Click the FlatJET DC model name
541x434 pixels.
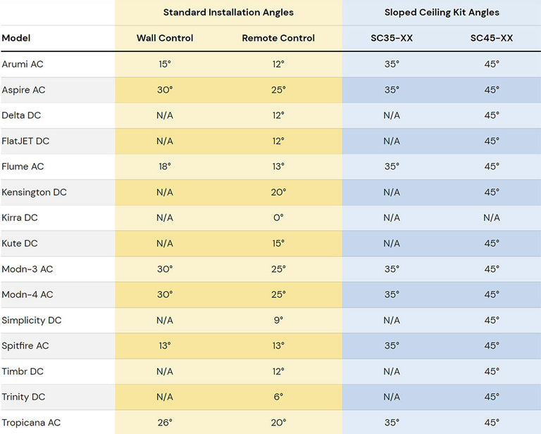tap(25, 141)
